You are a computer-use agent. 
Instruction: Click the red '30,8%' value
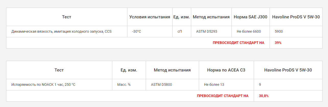click(264, 96)
